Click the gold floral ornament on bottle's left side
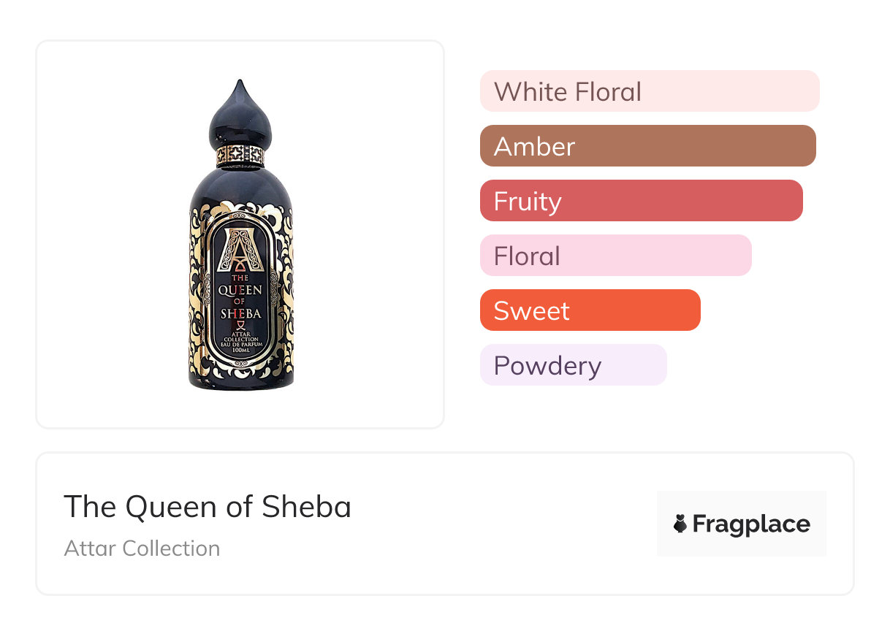Viewport: 890px width, 631px height. tap(197, 307)
